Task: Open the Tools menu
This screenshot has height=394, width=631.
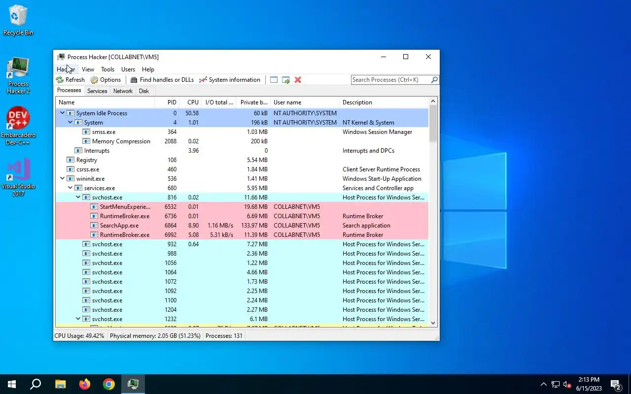Action: (107, 69)
